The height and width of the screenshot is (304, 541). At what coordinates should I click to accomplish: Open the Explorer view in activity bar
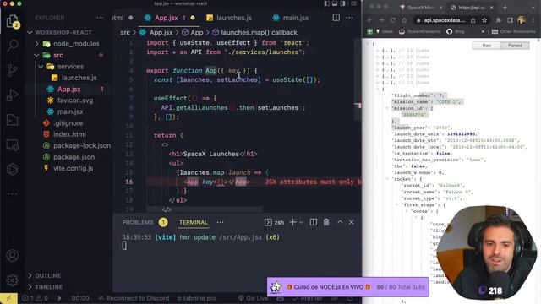pos(13,21)
